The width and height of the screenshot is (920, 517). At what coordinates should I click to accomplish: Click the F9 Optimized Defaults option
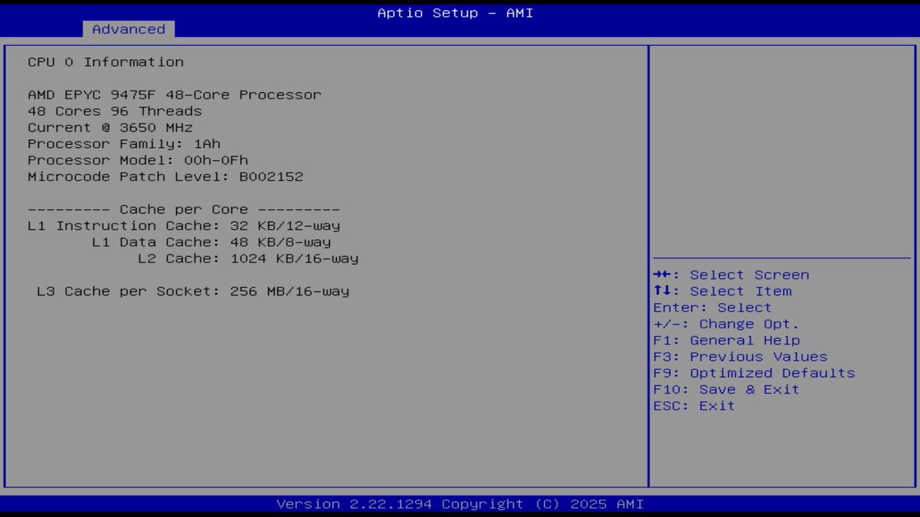(753, 373)
